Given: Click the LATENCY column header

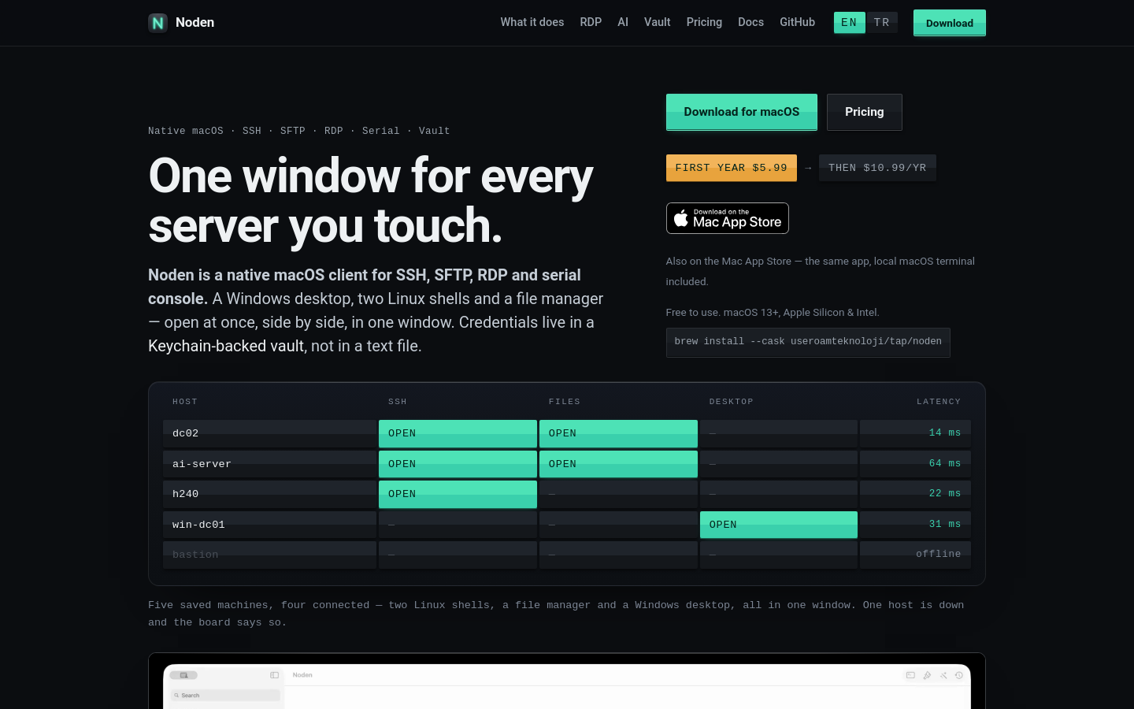Looking at the screenshot, I should [939, 402].
